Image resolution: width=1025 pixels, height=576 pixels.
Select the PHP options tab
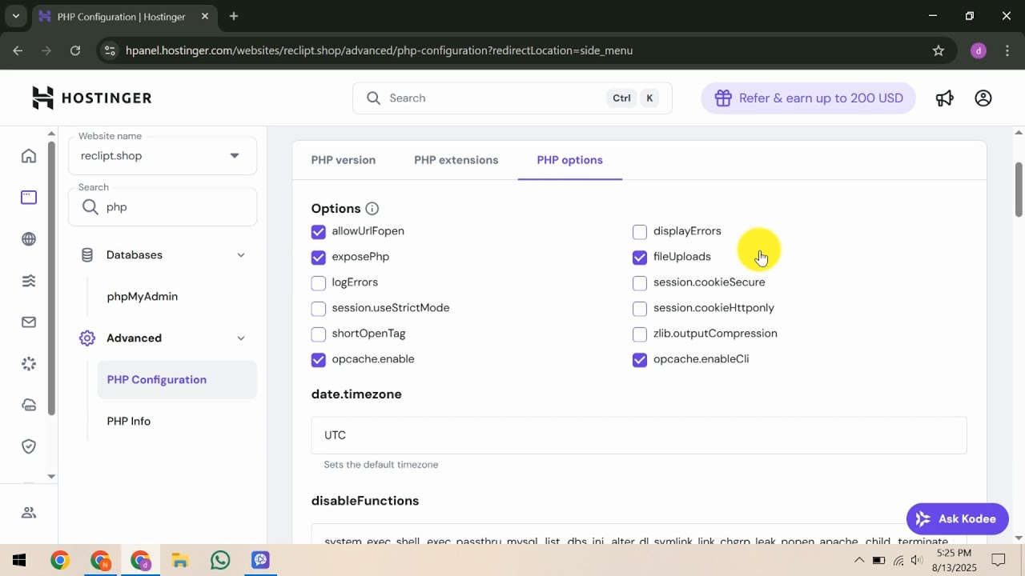click(x=570, y=160)
